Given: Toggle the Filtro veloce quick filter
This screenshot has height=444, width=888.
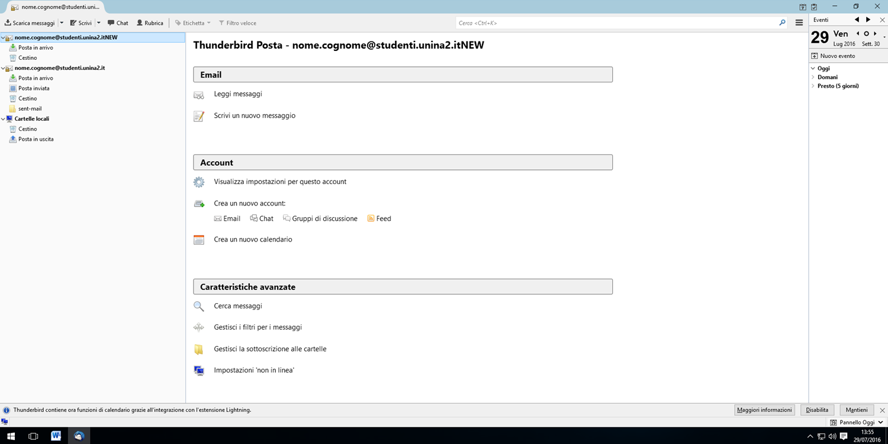Looking at the screenshot, I should (x=237, y=23).
